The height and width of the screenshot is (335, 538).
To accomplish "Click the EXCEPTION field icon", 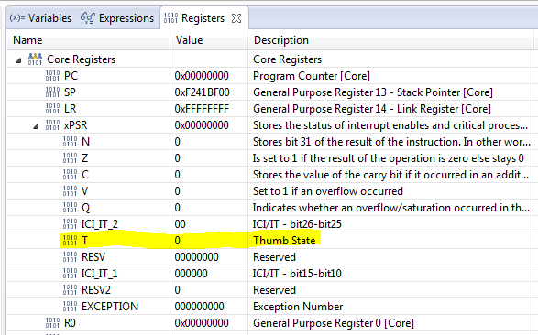I will (x=70, y=306).
